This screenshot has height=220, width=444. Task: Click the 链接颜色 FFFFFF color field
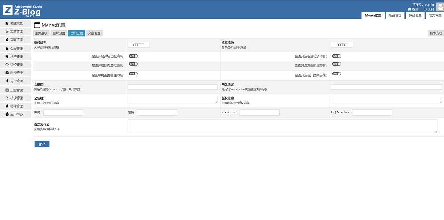point(139,45)
